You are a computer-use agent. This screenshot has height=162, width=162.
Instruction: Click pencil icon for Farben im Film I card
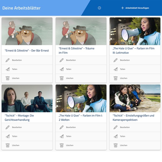[62, 127]
